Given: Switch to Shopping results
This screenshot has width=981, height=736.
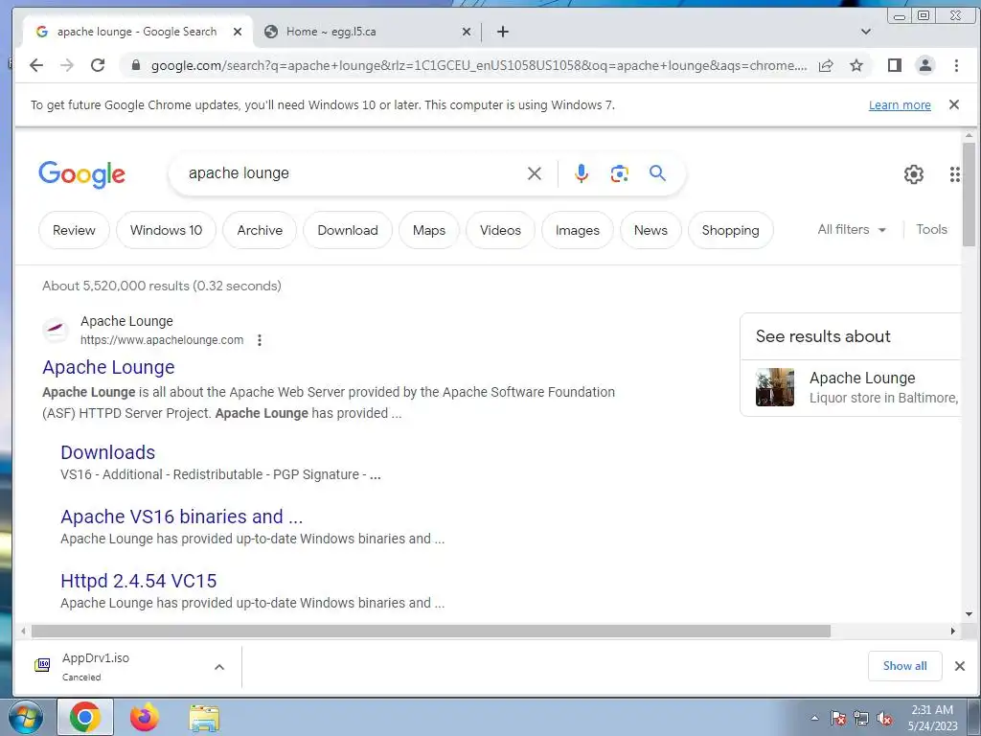Looking at the screenshot, I should [x=731, y=230].
